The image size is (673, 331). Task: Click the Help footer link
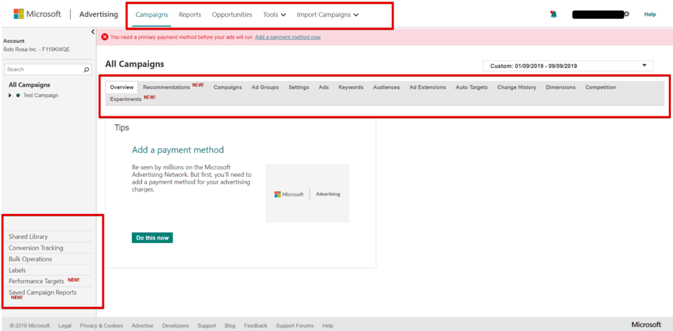[328, 326]
